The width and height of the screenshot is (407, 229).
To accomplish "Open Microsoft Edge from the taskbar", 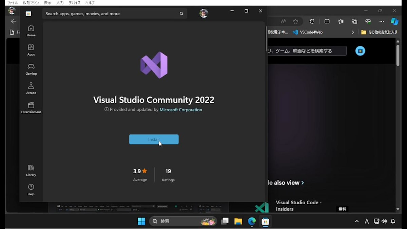I will coord(252,221).
